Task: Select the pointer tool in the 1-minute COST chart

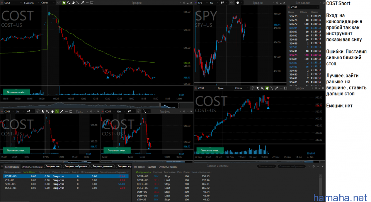Action: tap(64, 3)
